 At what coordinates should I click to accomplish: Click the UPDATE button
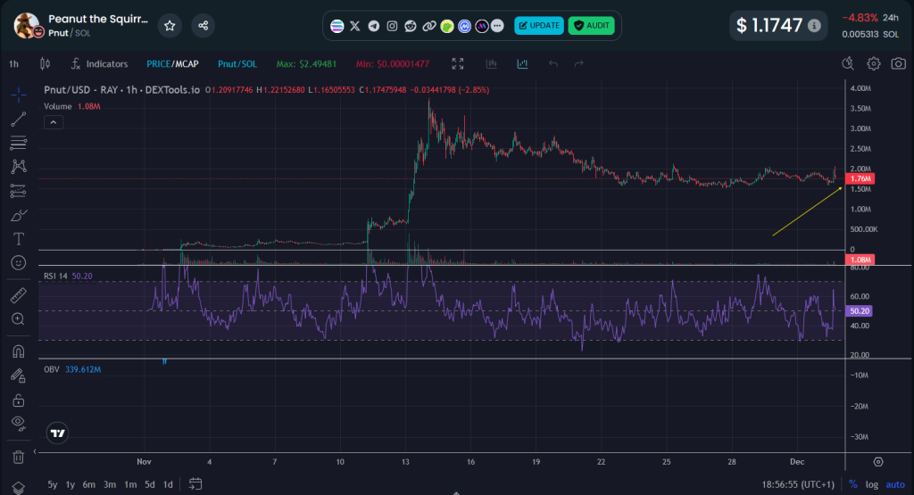click(539, 26)
